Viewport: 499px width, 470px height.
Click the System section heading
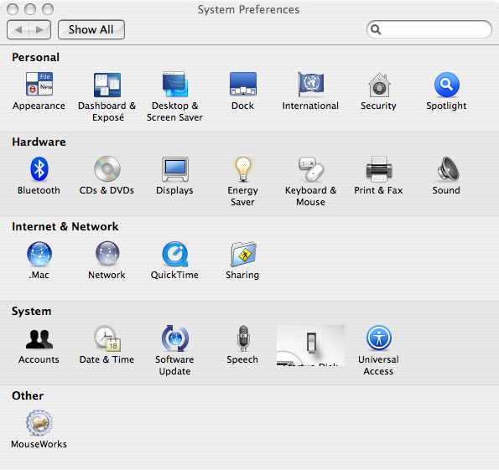coord(32,311)
